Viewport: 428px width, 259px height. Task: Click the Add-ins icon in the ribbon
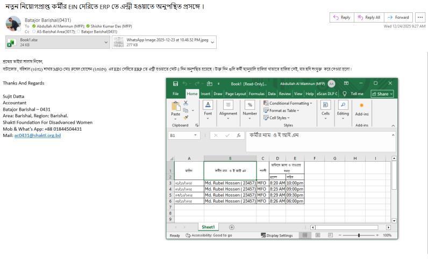pyautogui.click(x=361, y=107)
